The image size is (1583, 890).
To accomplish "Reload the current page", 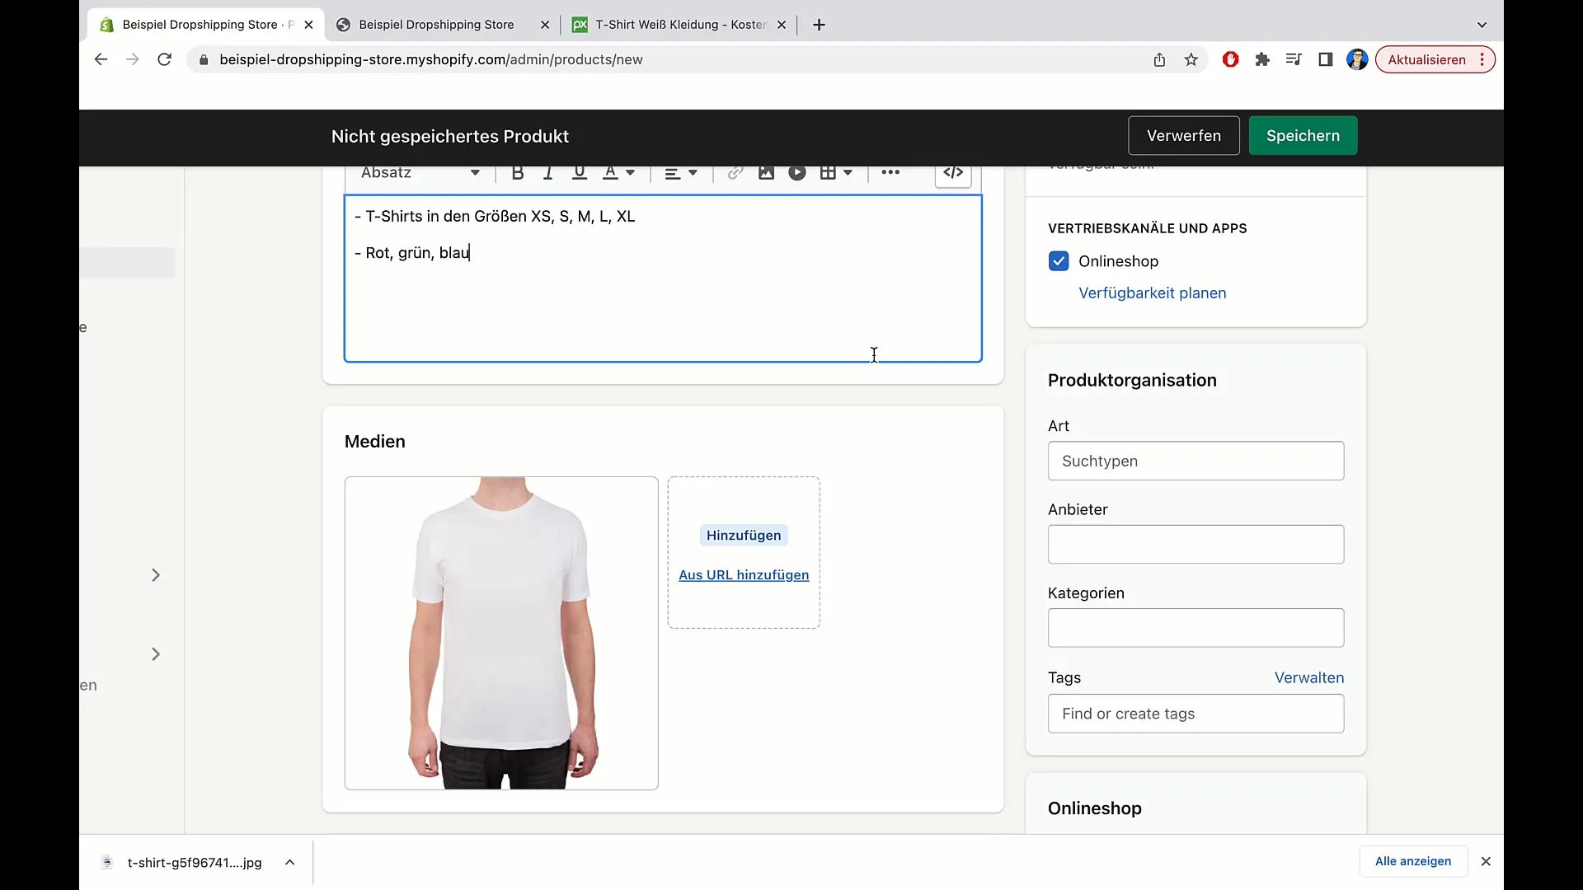I will pos(164,59).
